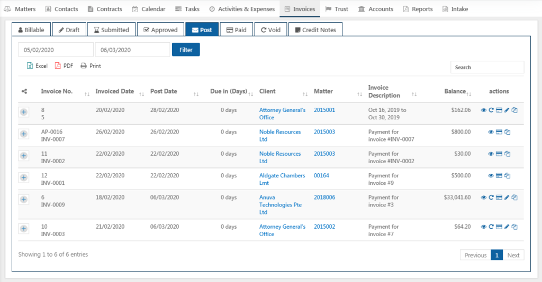Open Activities & Expenses in the top menu
The height and width of the screenshot is (282, 542).
click(x=242, y=9)
